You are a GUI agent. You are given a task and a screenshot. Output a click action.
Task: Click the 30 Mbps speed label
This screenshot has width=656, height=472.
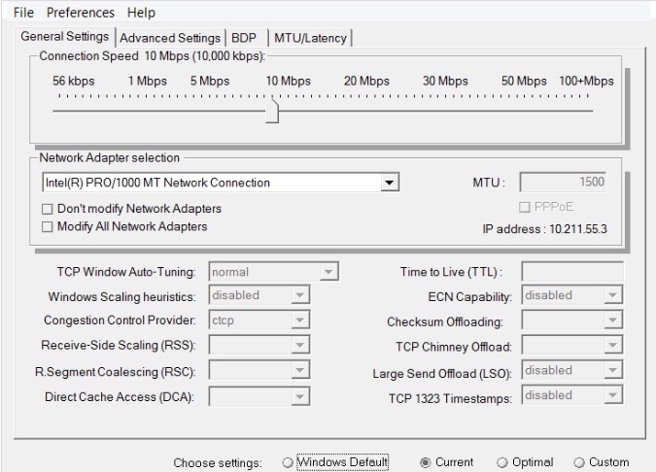point(445,81)
